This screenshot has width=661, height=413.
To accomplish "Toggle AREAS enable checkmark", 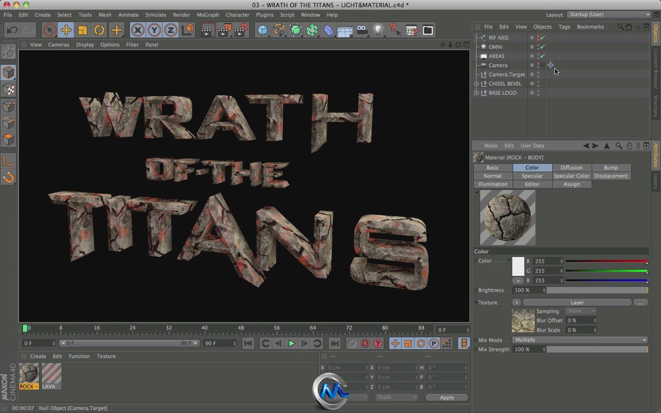I will point(543,56).
